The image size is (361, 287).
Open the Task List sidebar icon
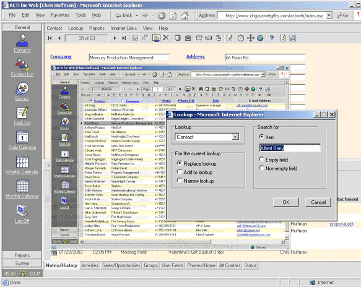pos(22,116)
